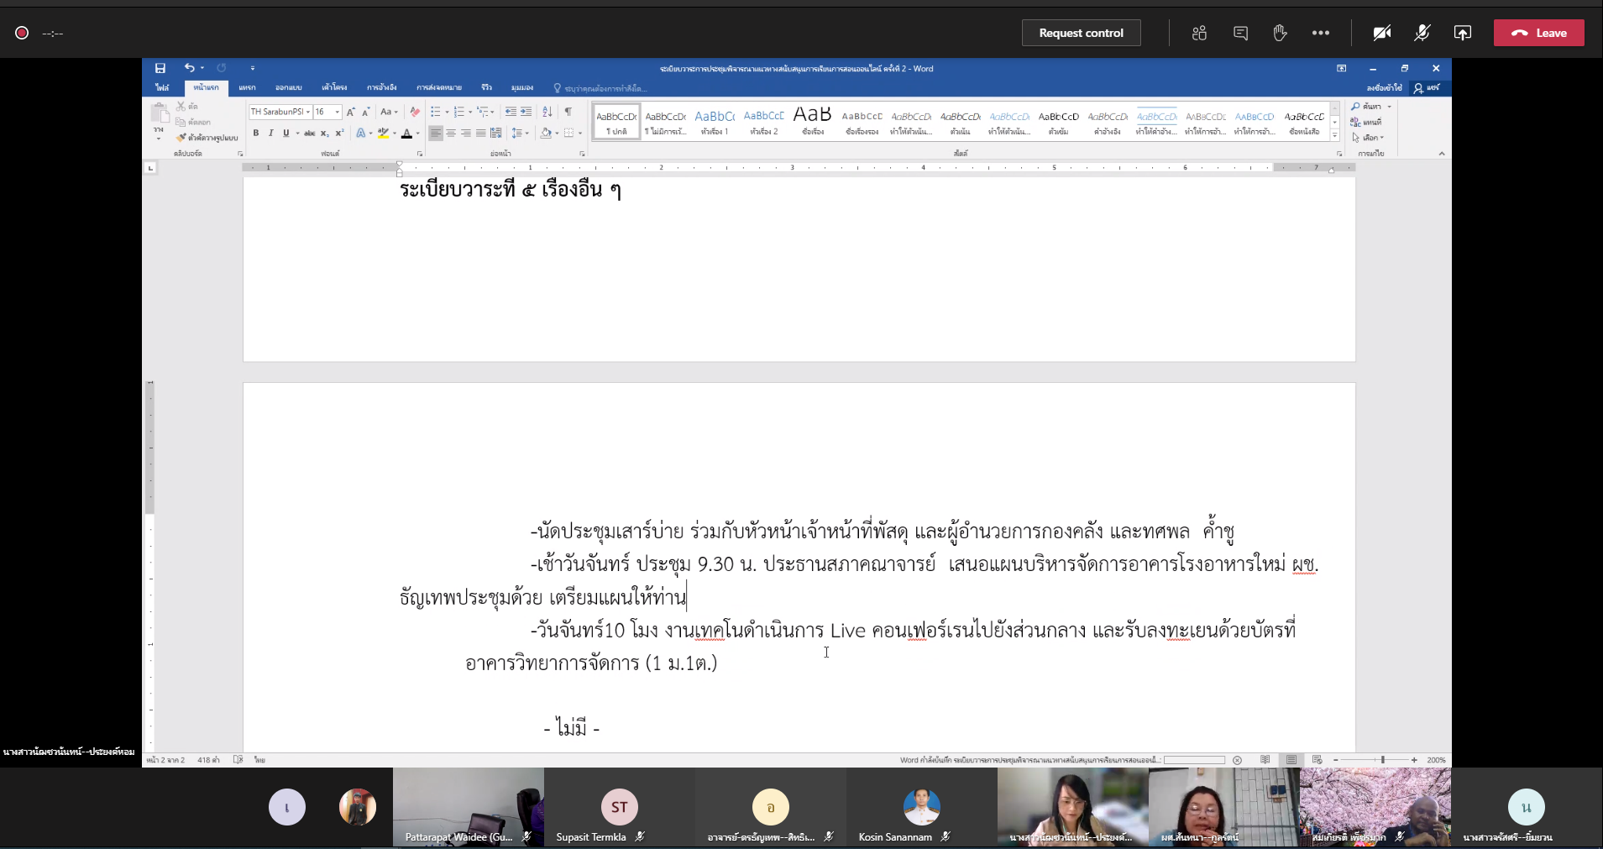Click the Format Painter brush icon
Screen dimensions: 1603x849
pyautogui.click(x=181, y=138)
